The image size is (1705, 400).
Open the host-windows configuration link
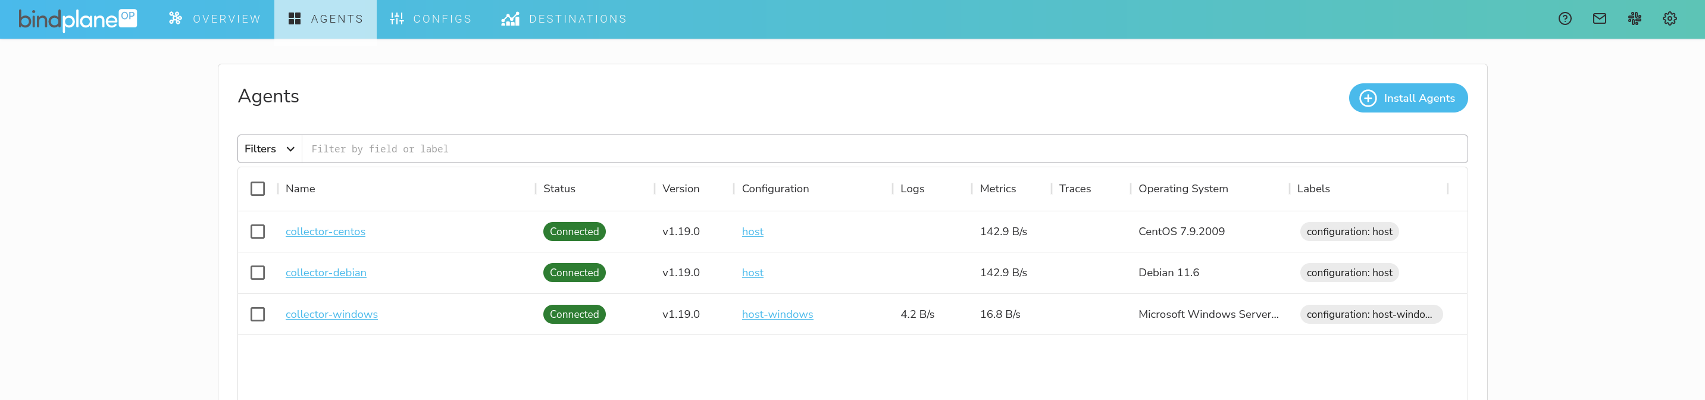point(777,314)
